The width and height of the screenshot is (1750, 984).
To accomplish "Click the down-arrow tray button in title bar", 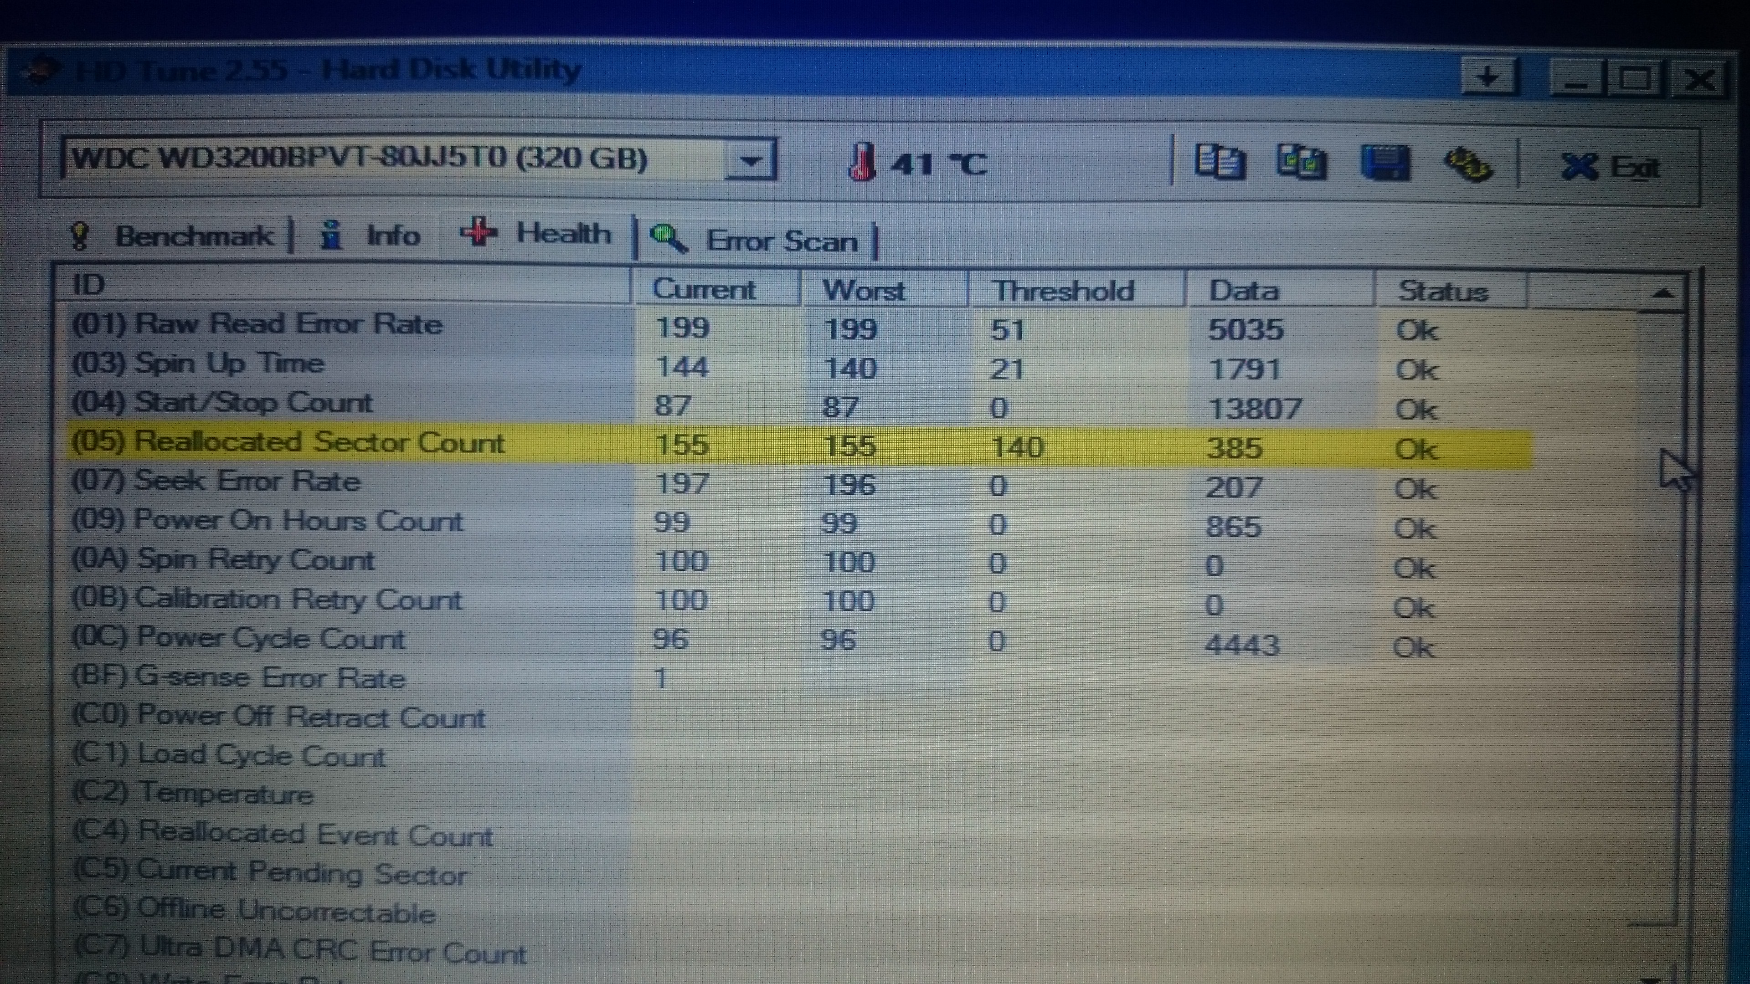I will [1488, 77].
